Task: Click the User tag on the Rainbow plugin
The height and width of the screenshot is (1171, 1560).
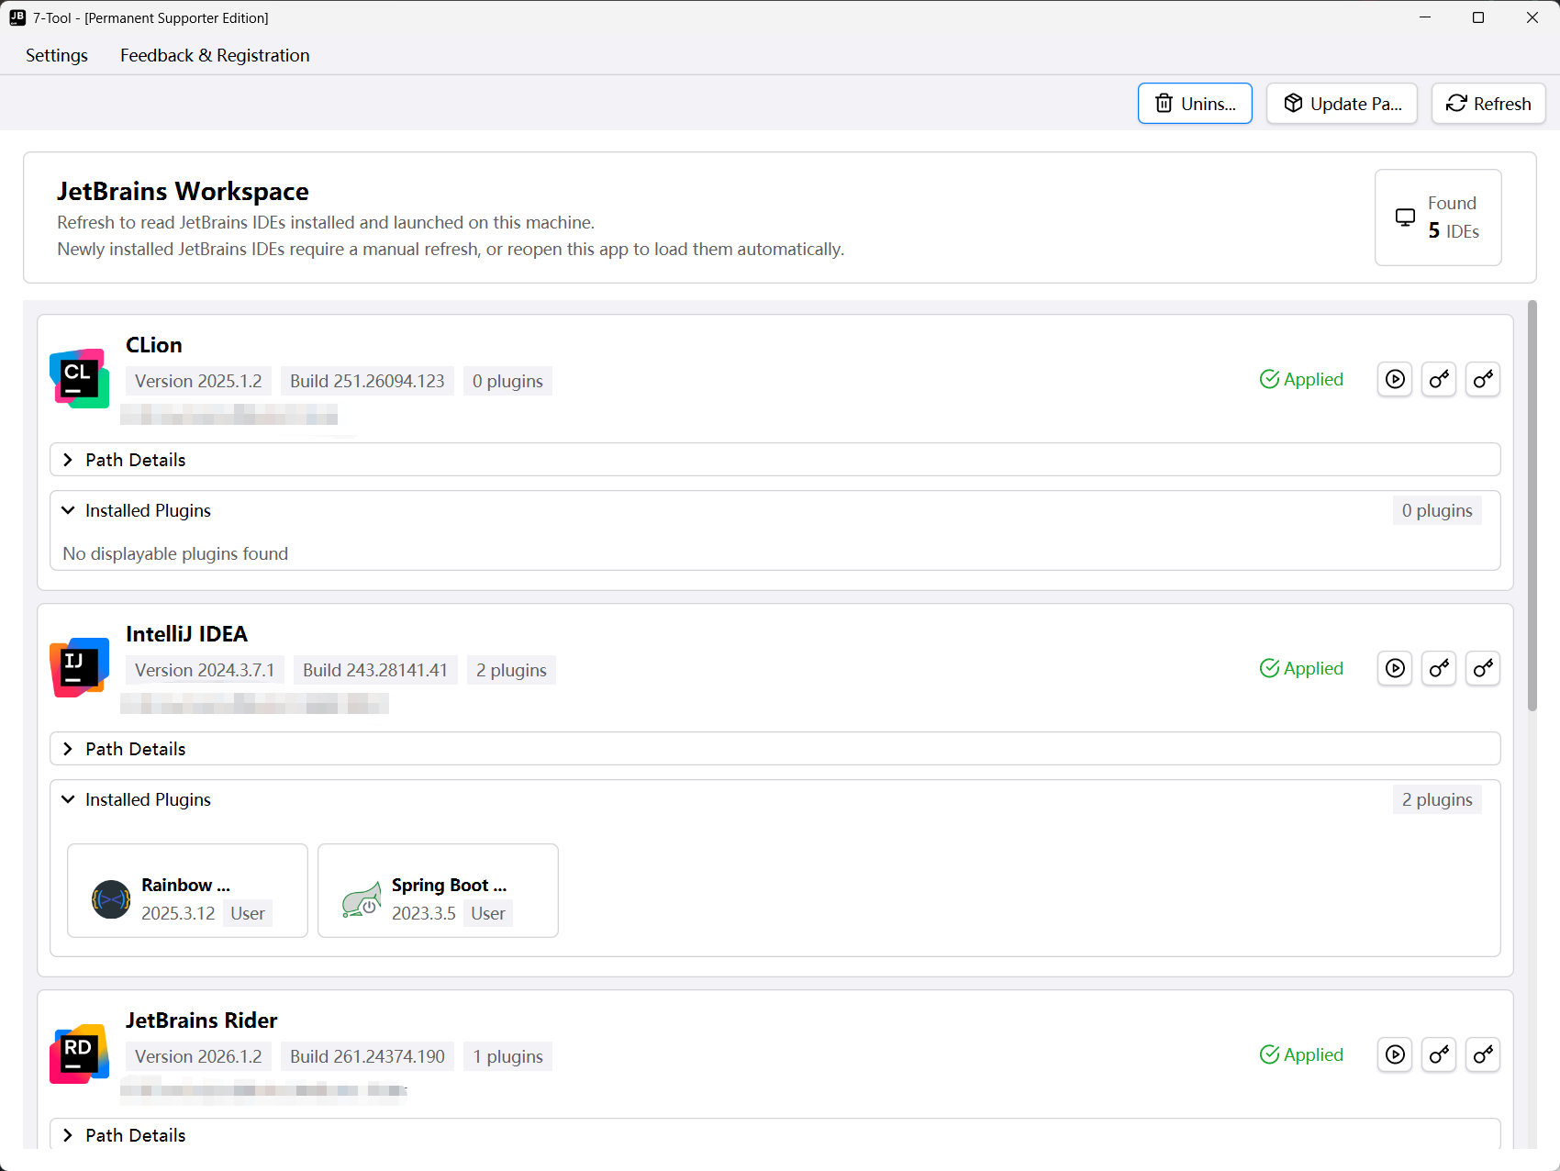Action: pyautogui.click(x=248, y=913)
